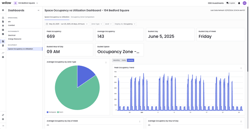
Task: Open the Dashboards icon in left rail
Action: (x=3, y=41)
